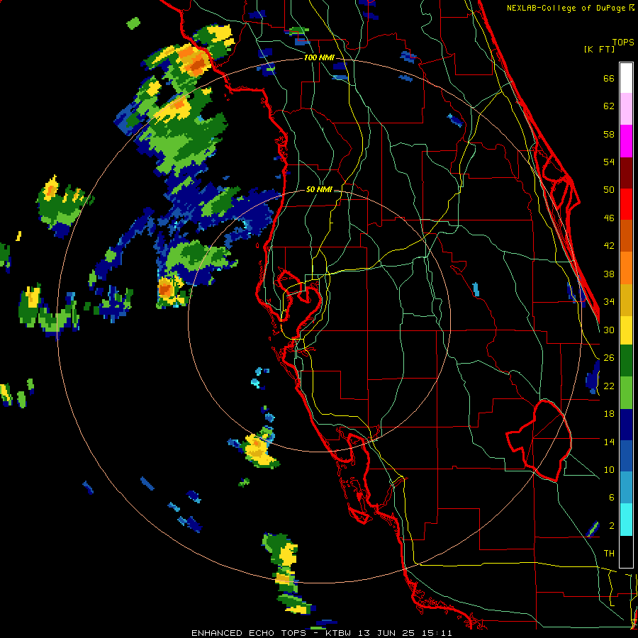The height and width of the screenshot is (638, 638).
Task: Click the dark green legend swatch
Action: coord(626,361)
